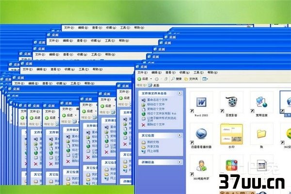Open the 查看(V) menu in the front window
This screenshot has height=194, width=291.
click(170, 72)
